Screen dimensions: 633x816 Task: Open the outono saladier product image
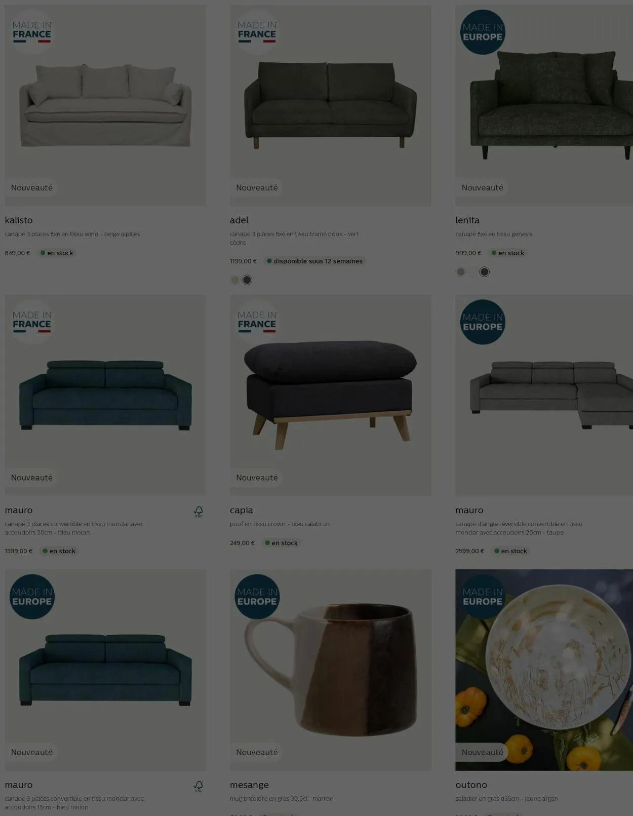(x=544, y=670)
